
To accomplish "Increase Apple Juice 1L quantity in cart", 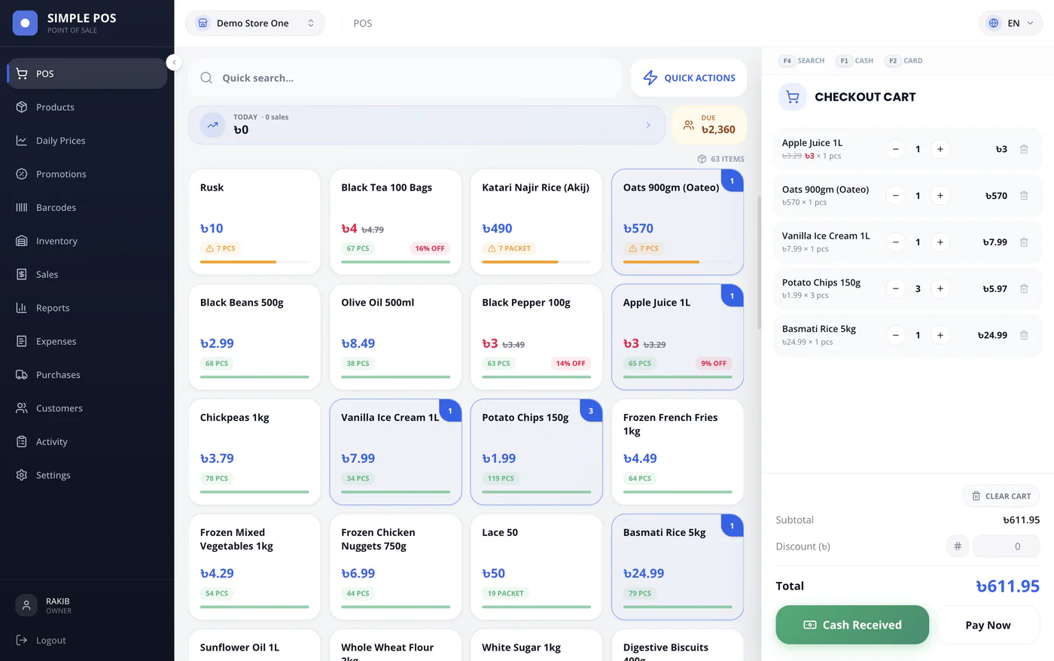I will tap(940, 149).
